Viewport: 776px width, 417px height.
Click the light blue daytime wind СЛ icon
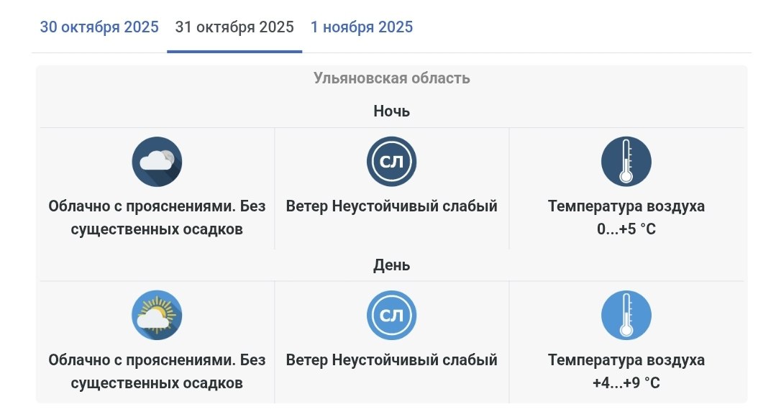click(x=391, y=315)
